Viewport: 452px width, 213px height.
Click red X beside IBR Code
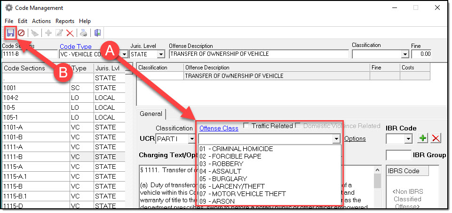coord(436,138)
